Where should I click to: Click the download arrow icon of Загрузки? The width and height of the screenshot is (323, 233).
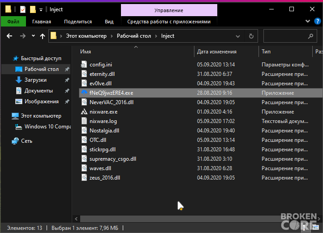(x=18, y=80)
